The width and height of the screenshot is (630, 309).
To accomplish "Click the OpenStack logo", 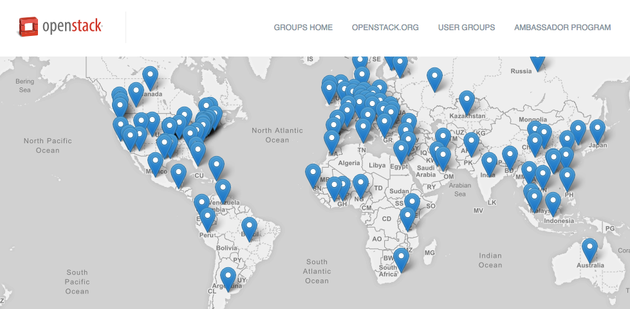I will [x=60, y=27].
